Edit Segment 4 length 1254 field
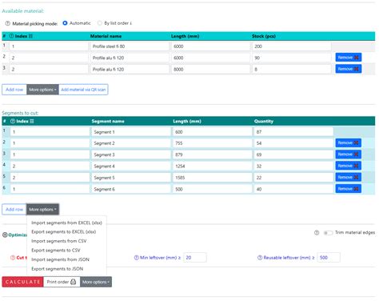379x301 pixels. point(212,166)
